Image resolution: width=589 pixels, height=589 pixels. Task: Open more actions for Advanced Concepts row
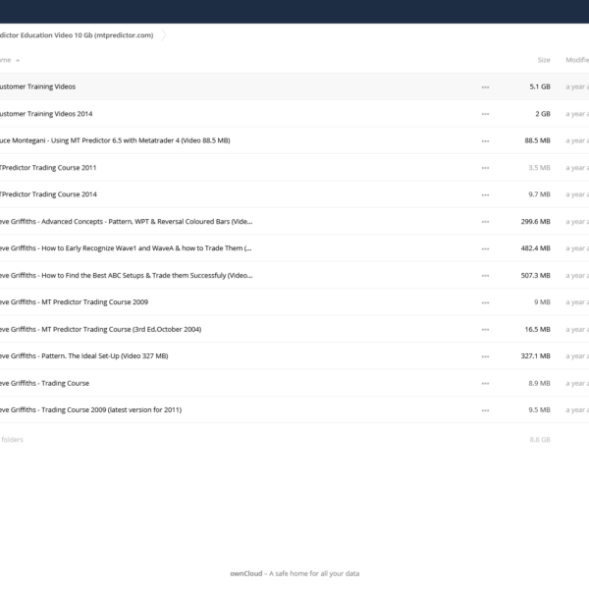485,222
